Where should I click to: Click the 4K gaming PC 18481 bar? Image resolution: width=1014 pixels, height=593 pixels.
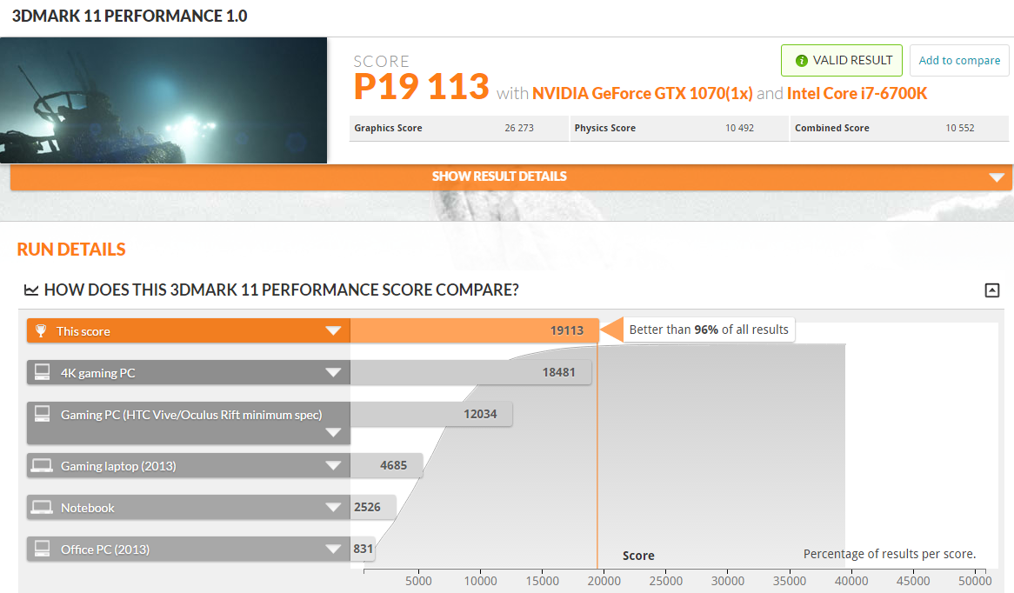470,372
